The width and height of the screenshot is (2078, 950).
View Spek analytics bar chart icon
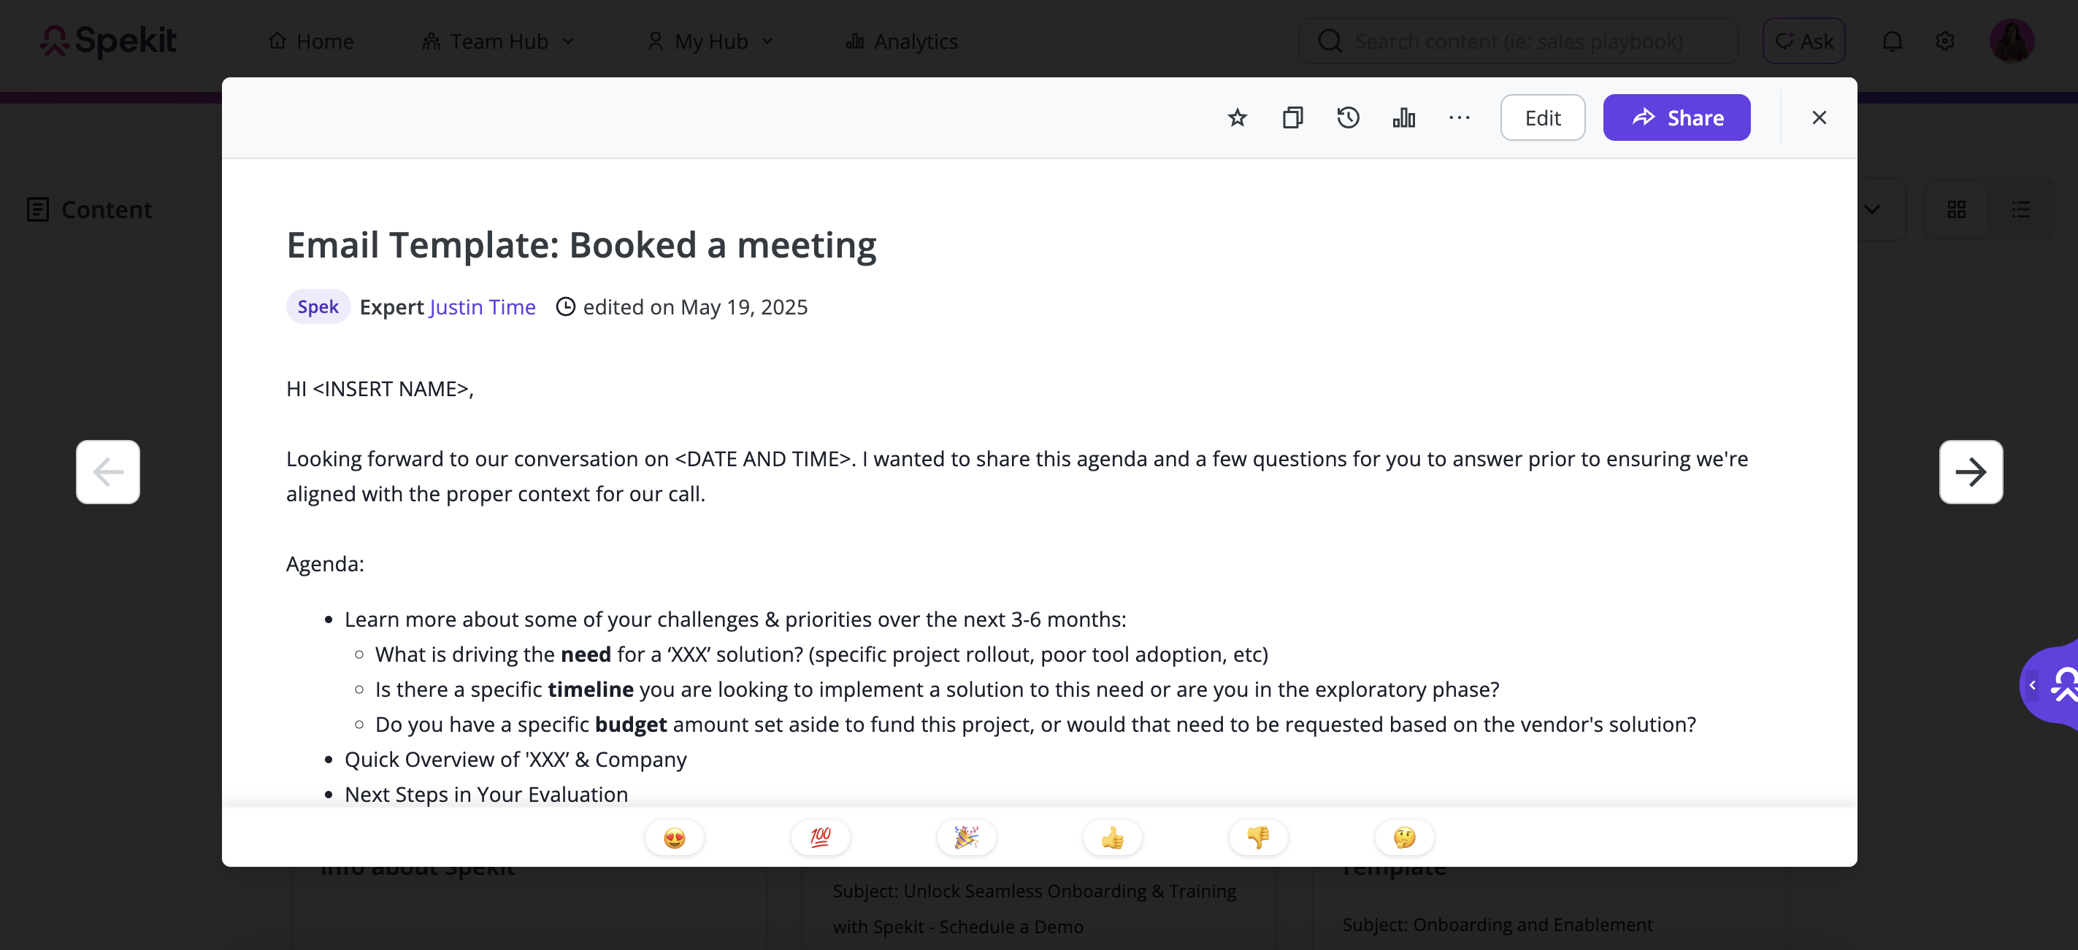pyautogui.click(x=1403, y=117)
